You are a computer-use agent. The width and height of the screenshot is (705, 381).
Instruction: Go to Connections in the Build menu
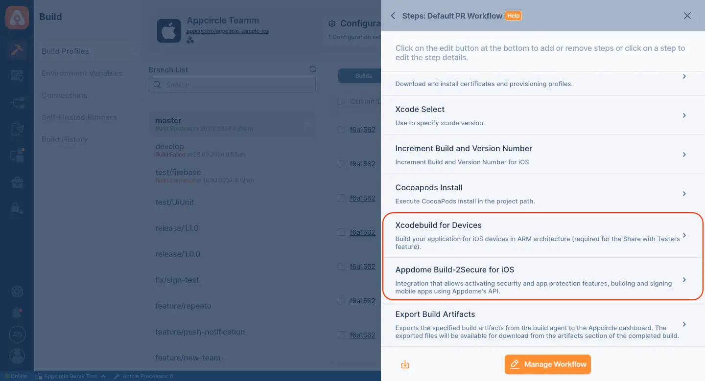point(64,95)
